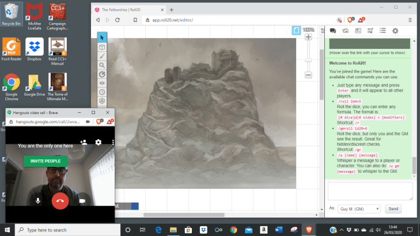Open the My Settings gear tab
420x236 pixels.
(x=395, y=31)
